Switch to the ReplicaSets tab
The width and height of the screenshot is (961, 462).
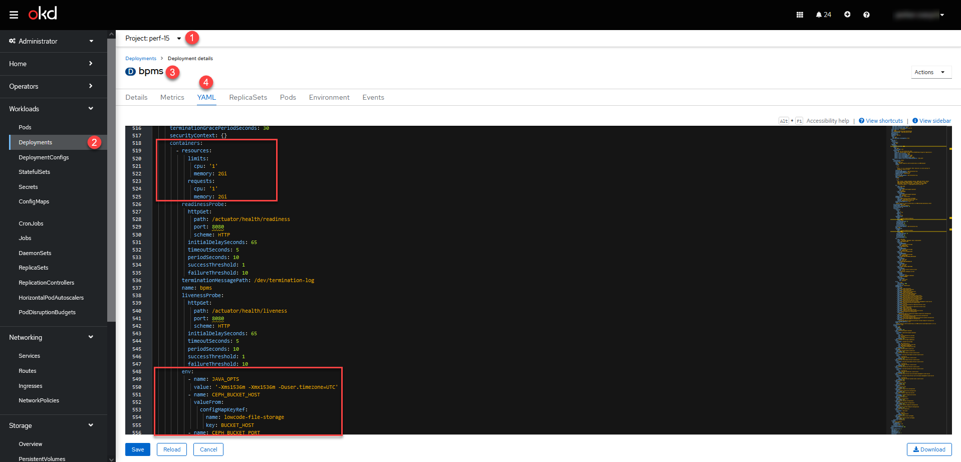(248, 97)
